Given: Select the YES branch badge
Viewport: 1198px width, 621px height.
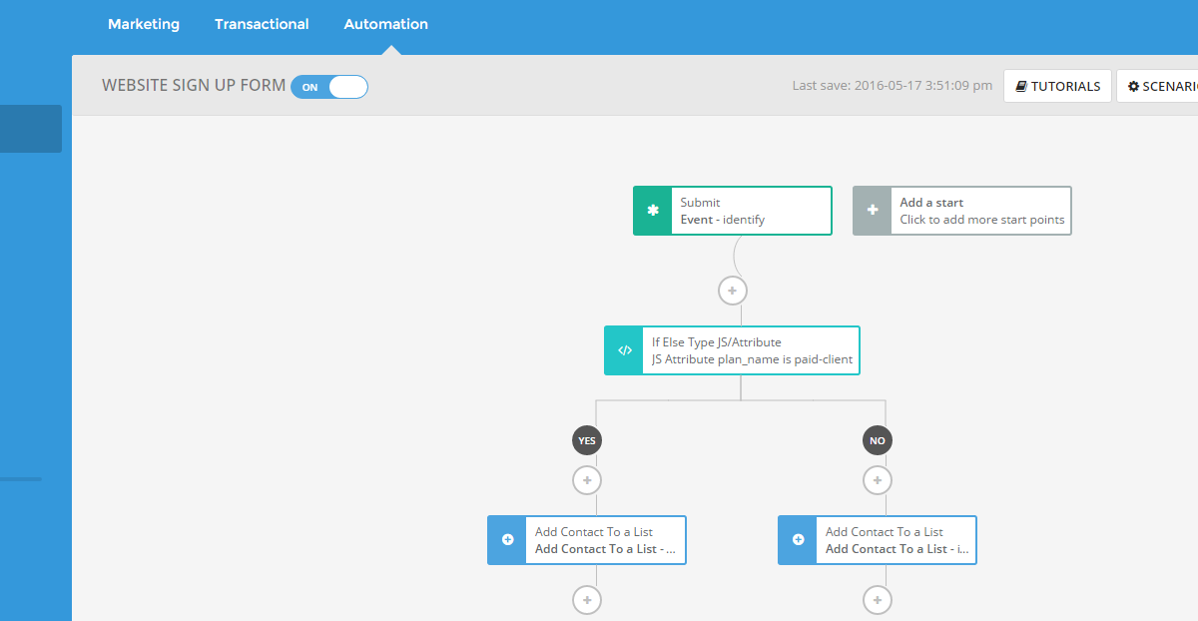Looking at the screenshot, I should point(587,440).
